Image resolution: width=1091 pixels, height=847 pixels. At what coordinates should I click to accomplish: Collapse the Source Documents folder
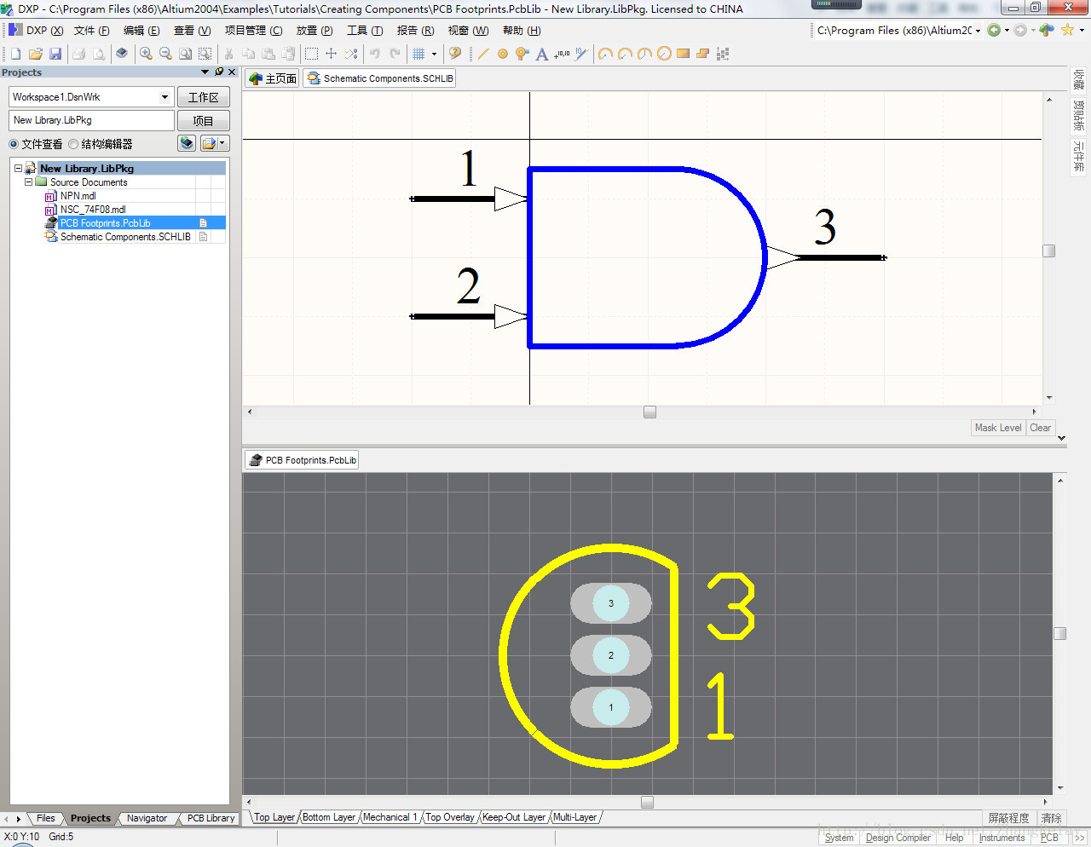pos(28,182)
